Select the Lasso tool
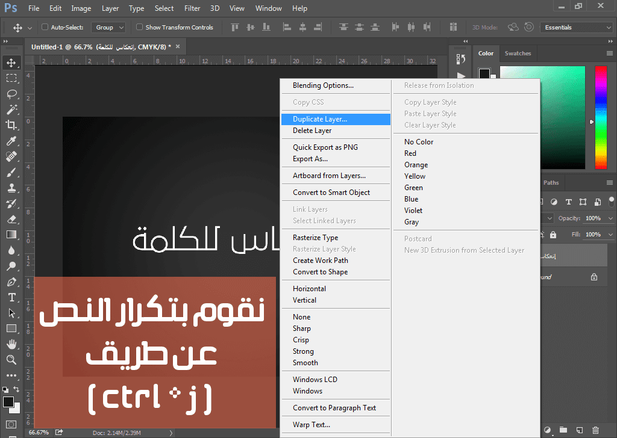The image size is (617, 438). (x=11, y=94)
